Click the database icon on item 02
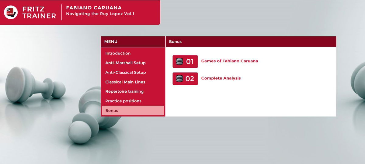 click(179, 79)
